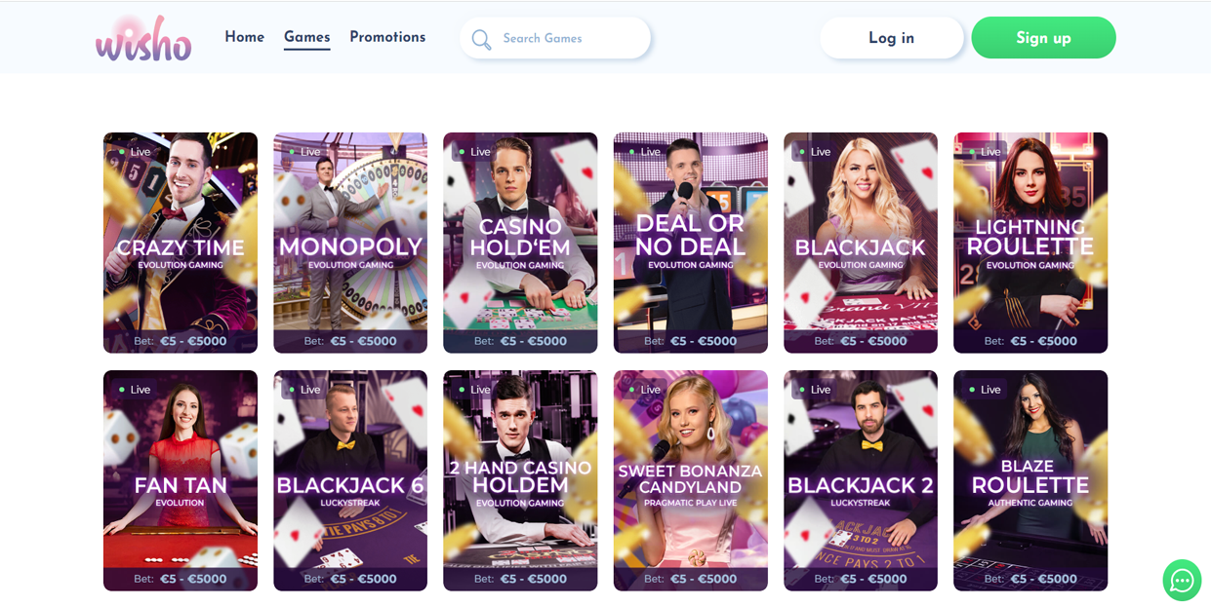Open the Blackjack 6 LuckyStreak tile
1211x606 pixels.
click(350, 480)
